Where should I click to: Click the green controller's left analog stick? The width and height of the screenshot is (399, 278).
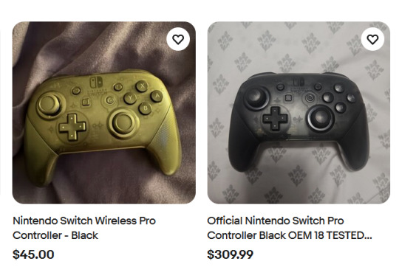50,105
